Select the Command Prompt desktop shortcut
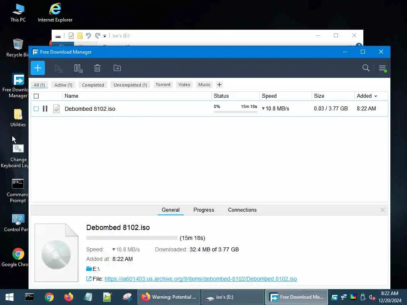The image size is (407, 305). [x=17, y=191]
